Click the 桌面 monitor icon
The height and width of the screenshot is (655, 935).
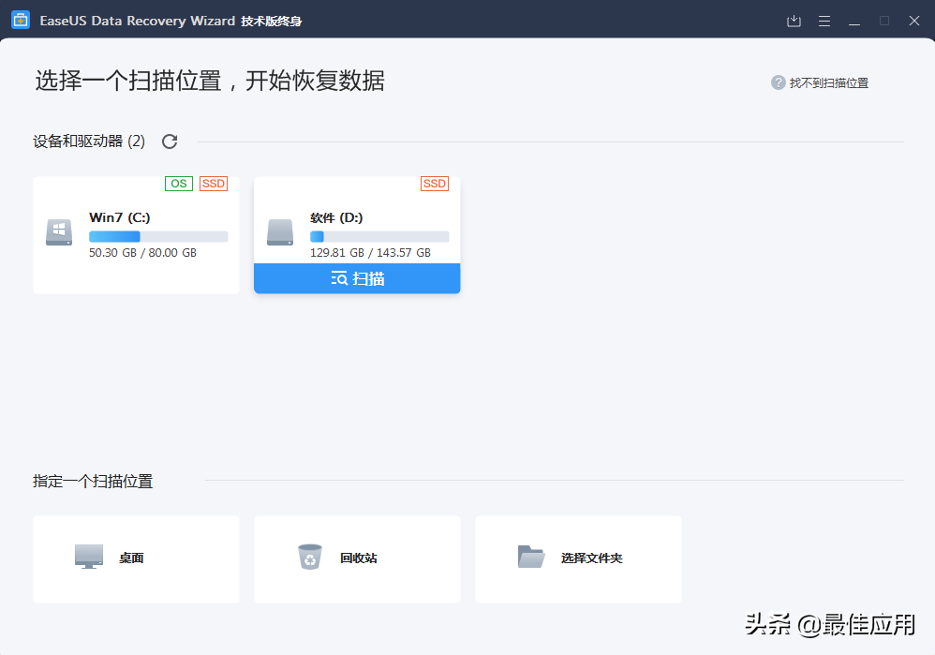click(x=89, y=557)
